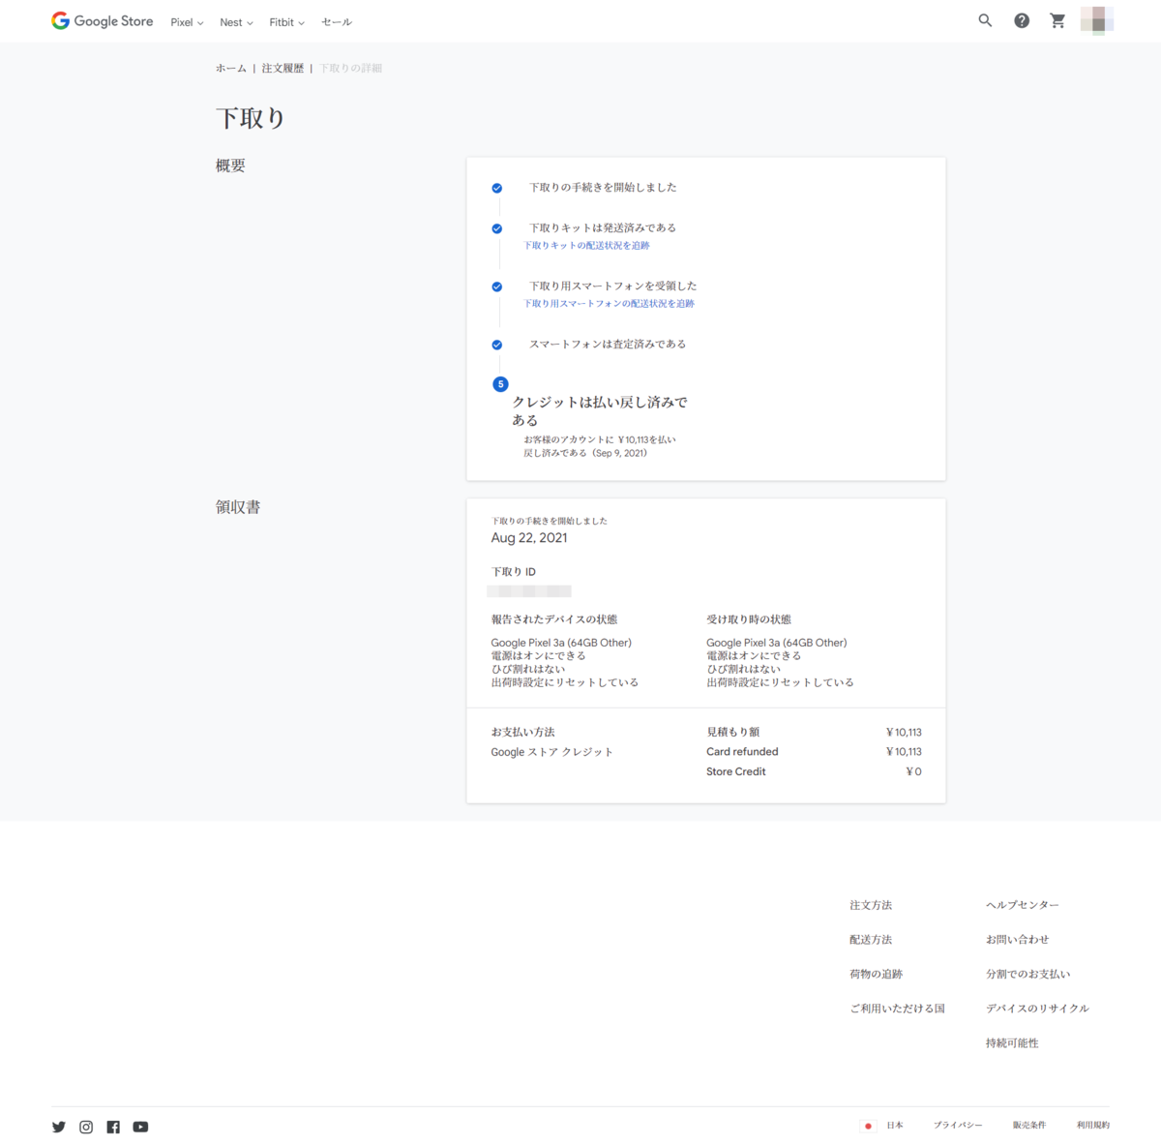Open 下取り用スマートフォンの配送状況を追跡 link
The image size is (1161, 1145).
coord(610,303)
